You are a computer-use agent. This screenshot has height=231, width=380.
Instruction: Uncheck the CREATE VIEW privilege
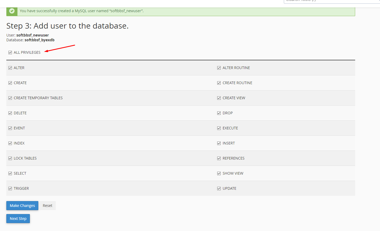pos(219,98)
